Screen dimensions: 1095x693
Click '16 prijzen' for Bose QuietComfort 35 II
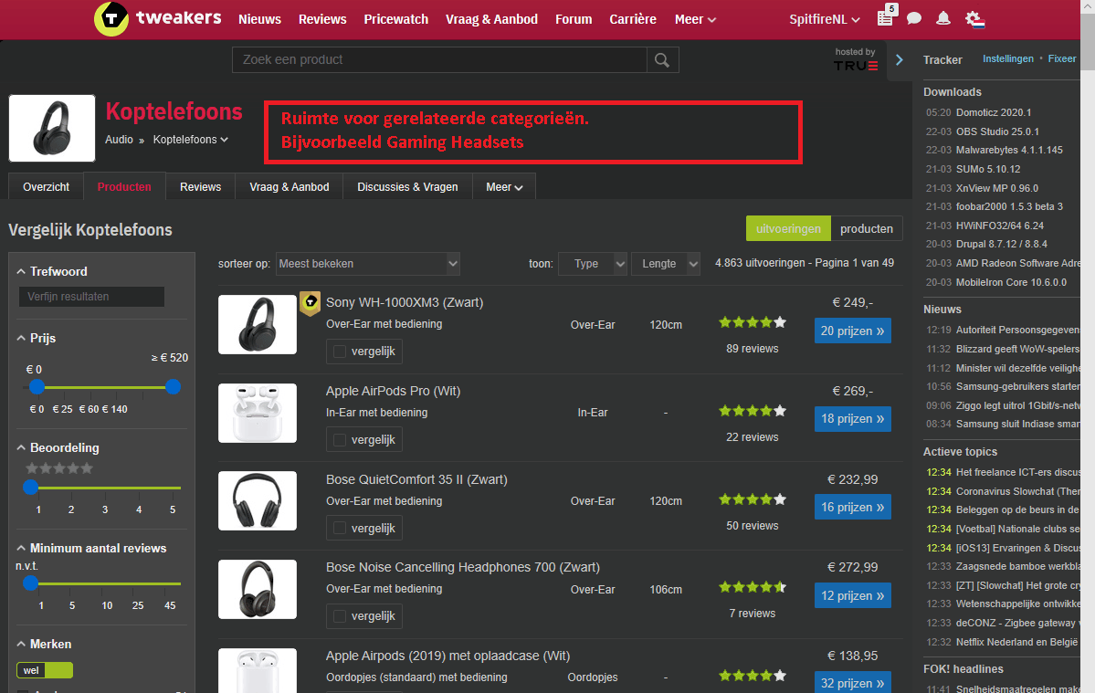[x=853, y=508]
